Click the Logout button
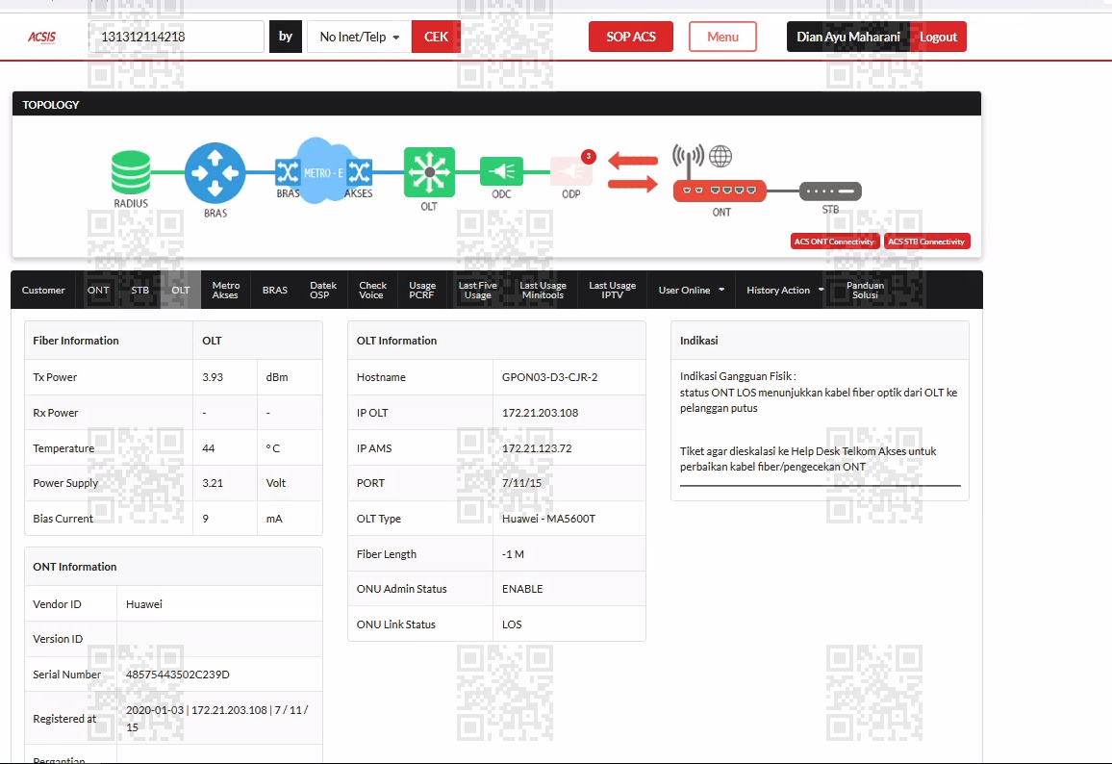The image size is (1112, 764). pos(938,37)
